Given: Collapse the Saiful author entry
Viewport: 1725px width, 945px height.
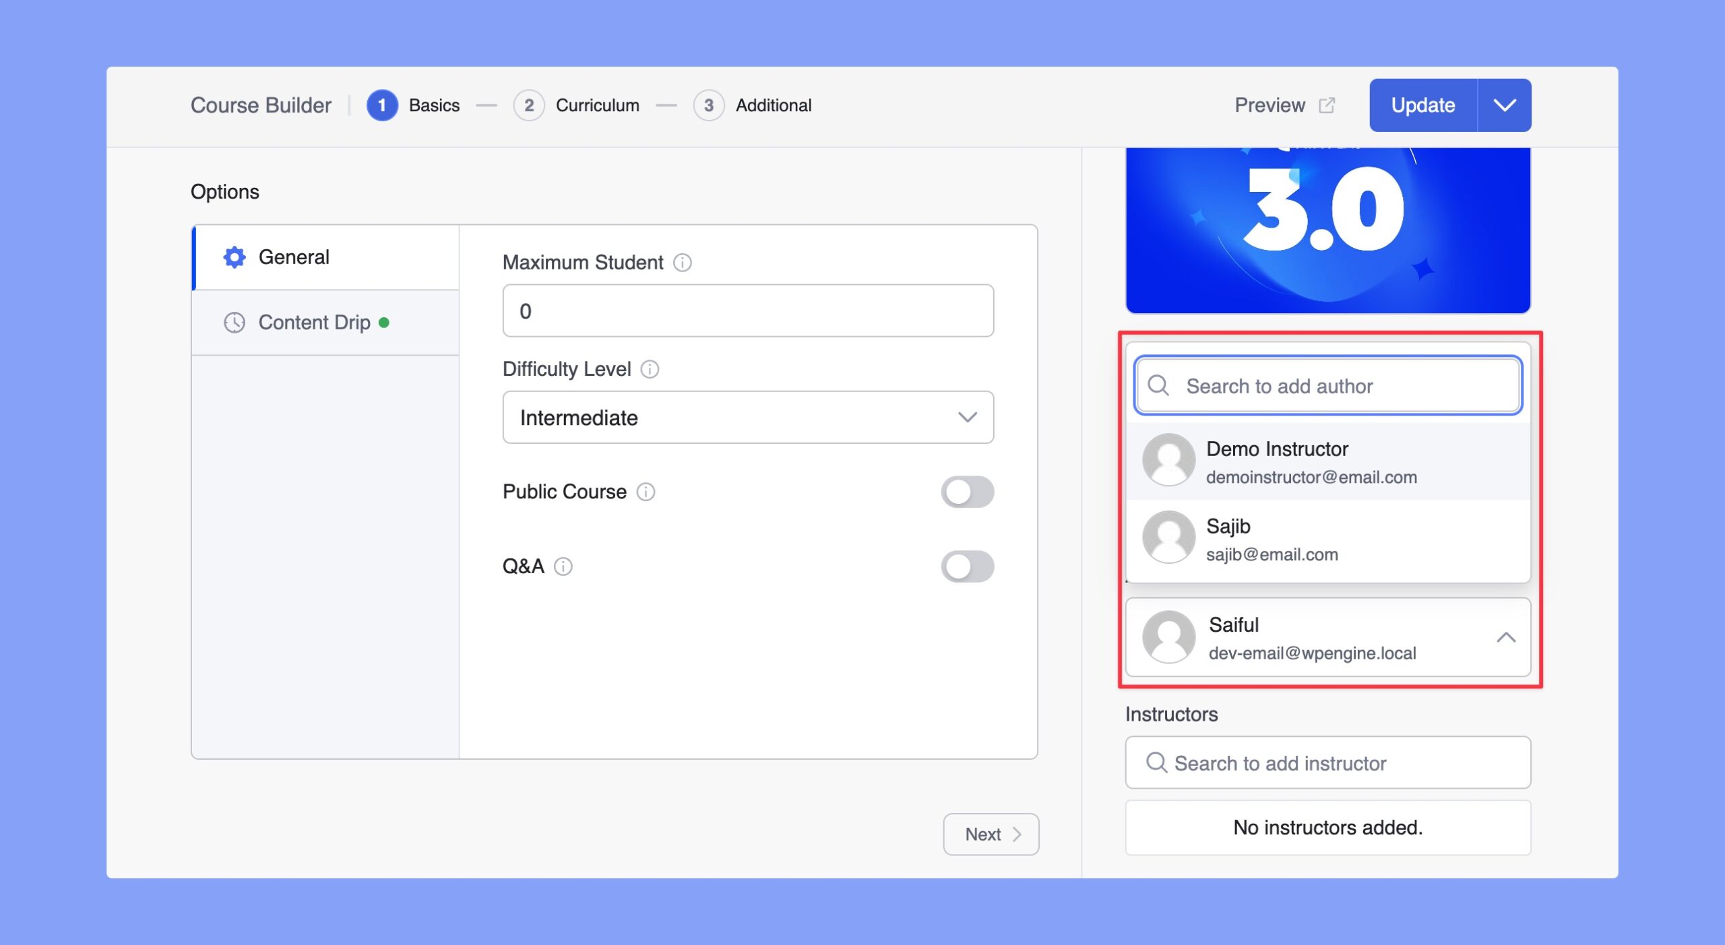Looking at the screenshot, I should coord(1505,638).
